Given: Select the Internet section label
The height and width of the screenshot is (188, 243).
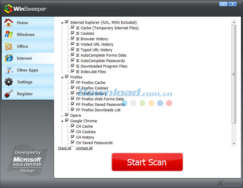Looking at the screenshot, I should (24, 58).
